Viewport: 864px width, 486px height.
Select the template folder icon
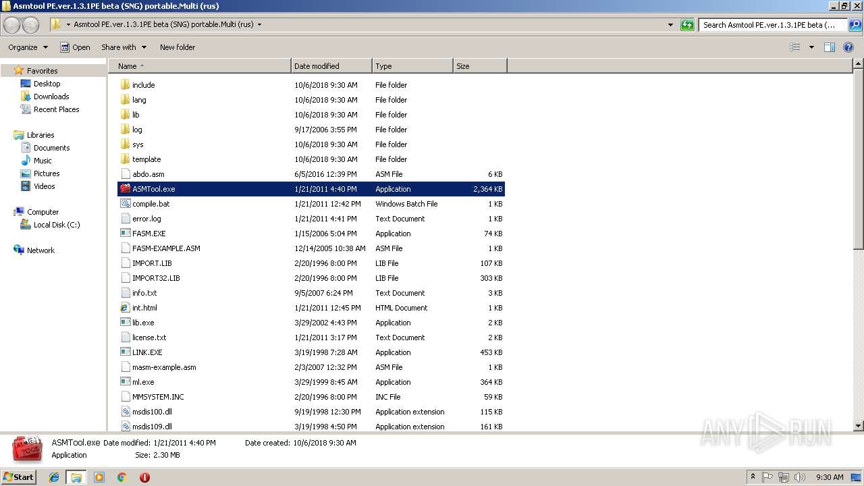pyautogui.click(x=125, y=159)
